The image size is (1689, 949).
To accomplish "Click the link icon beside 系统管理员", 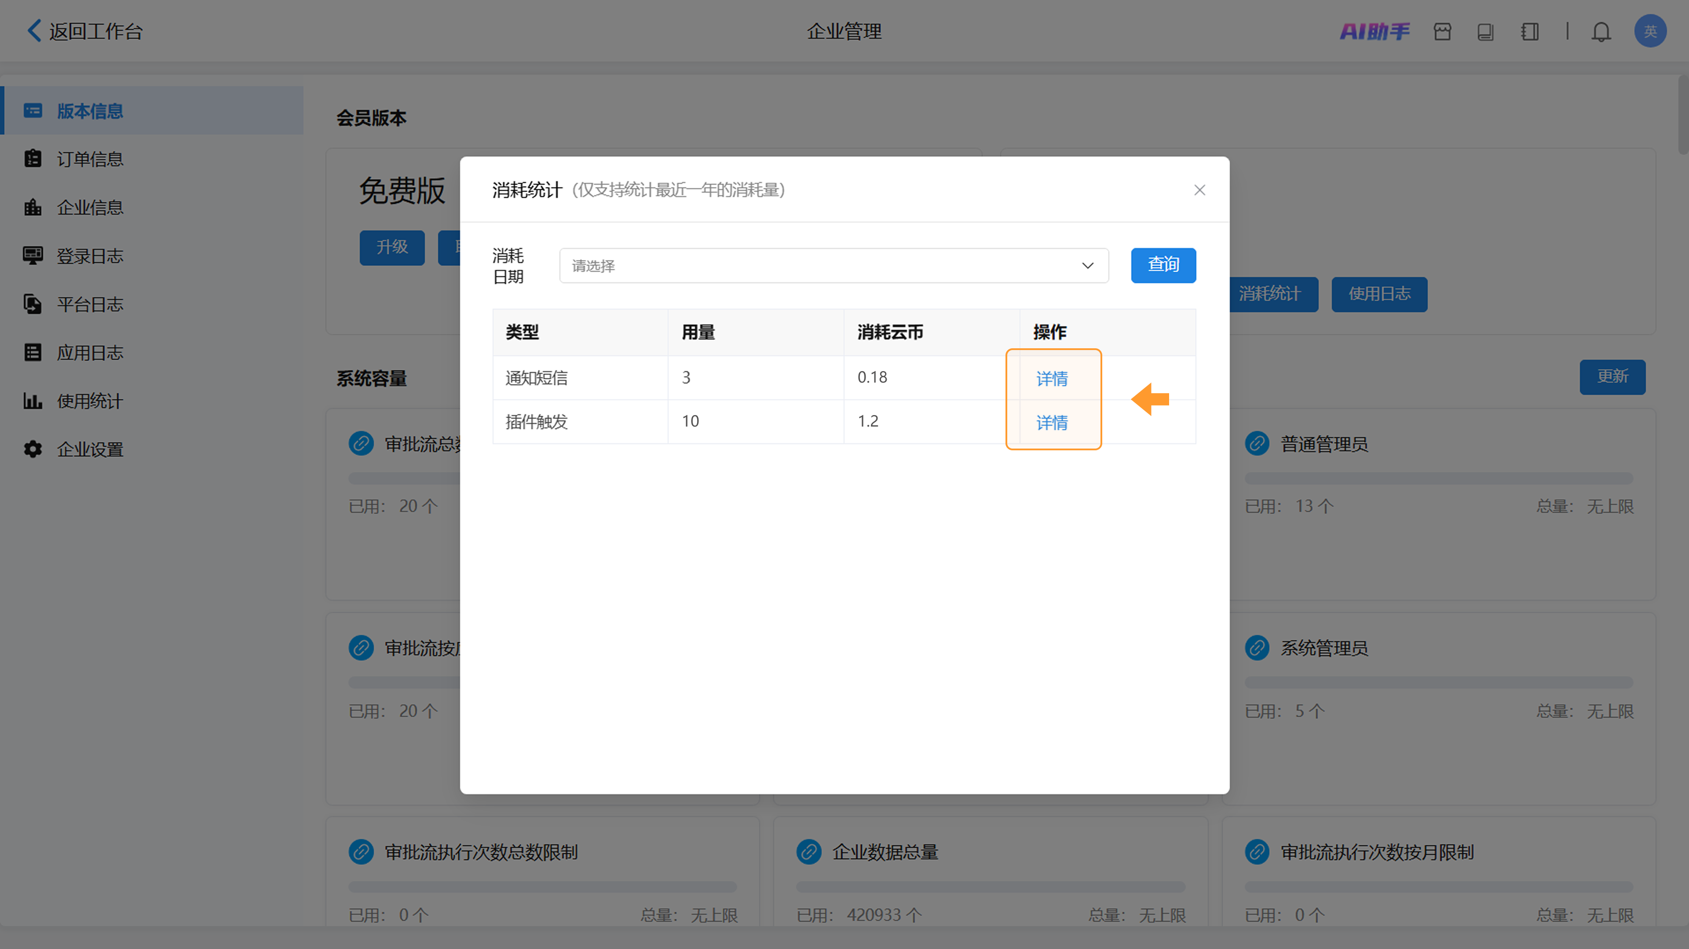I will click(1257, 647).
